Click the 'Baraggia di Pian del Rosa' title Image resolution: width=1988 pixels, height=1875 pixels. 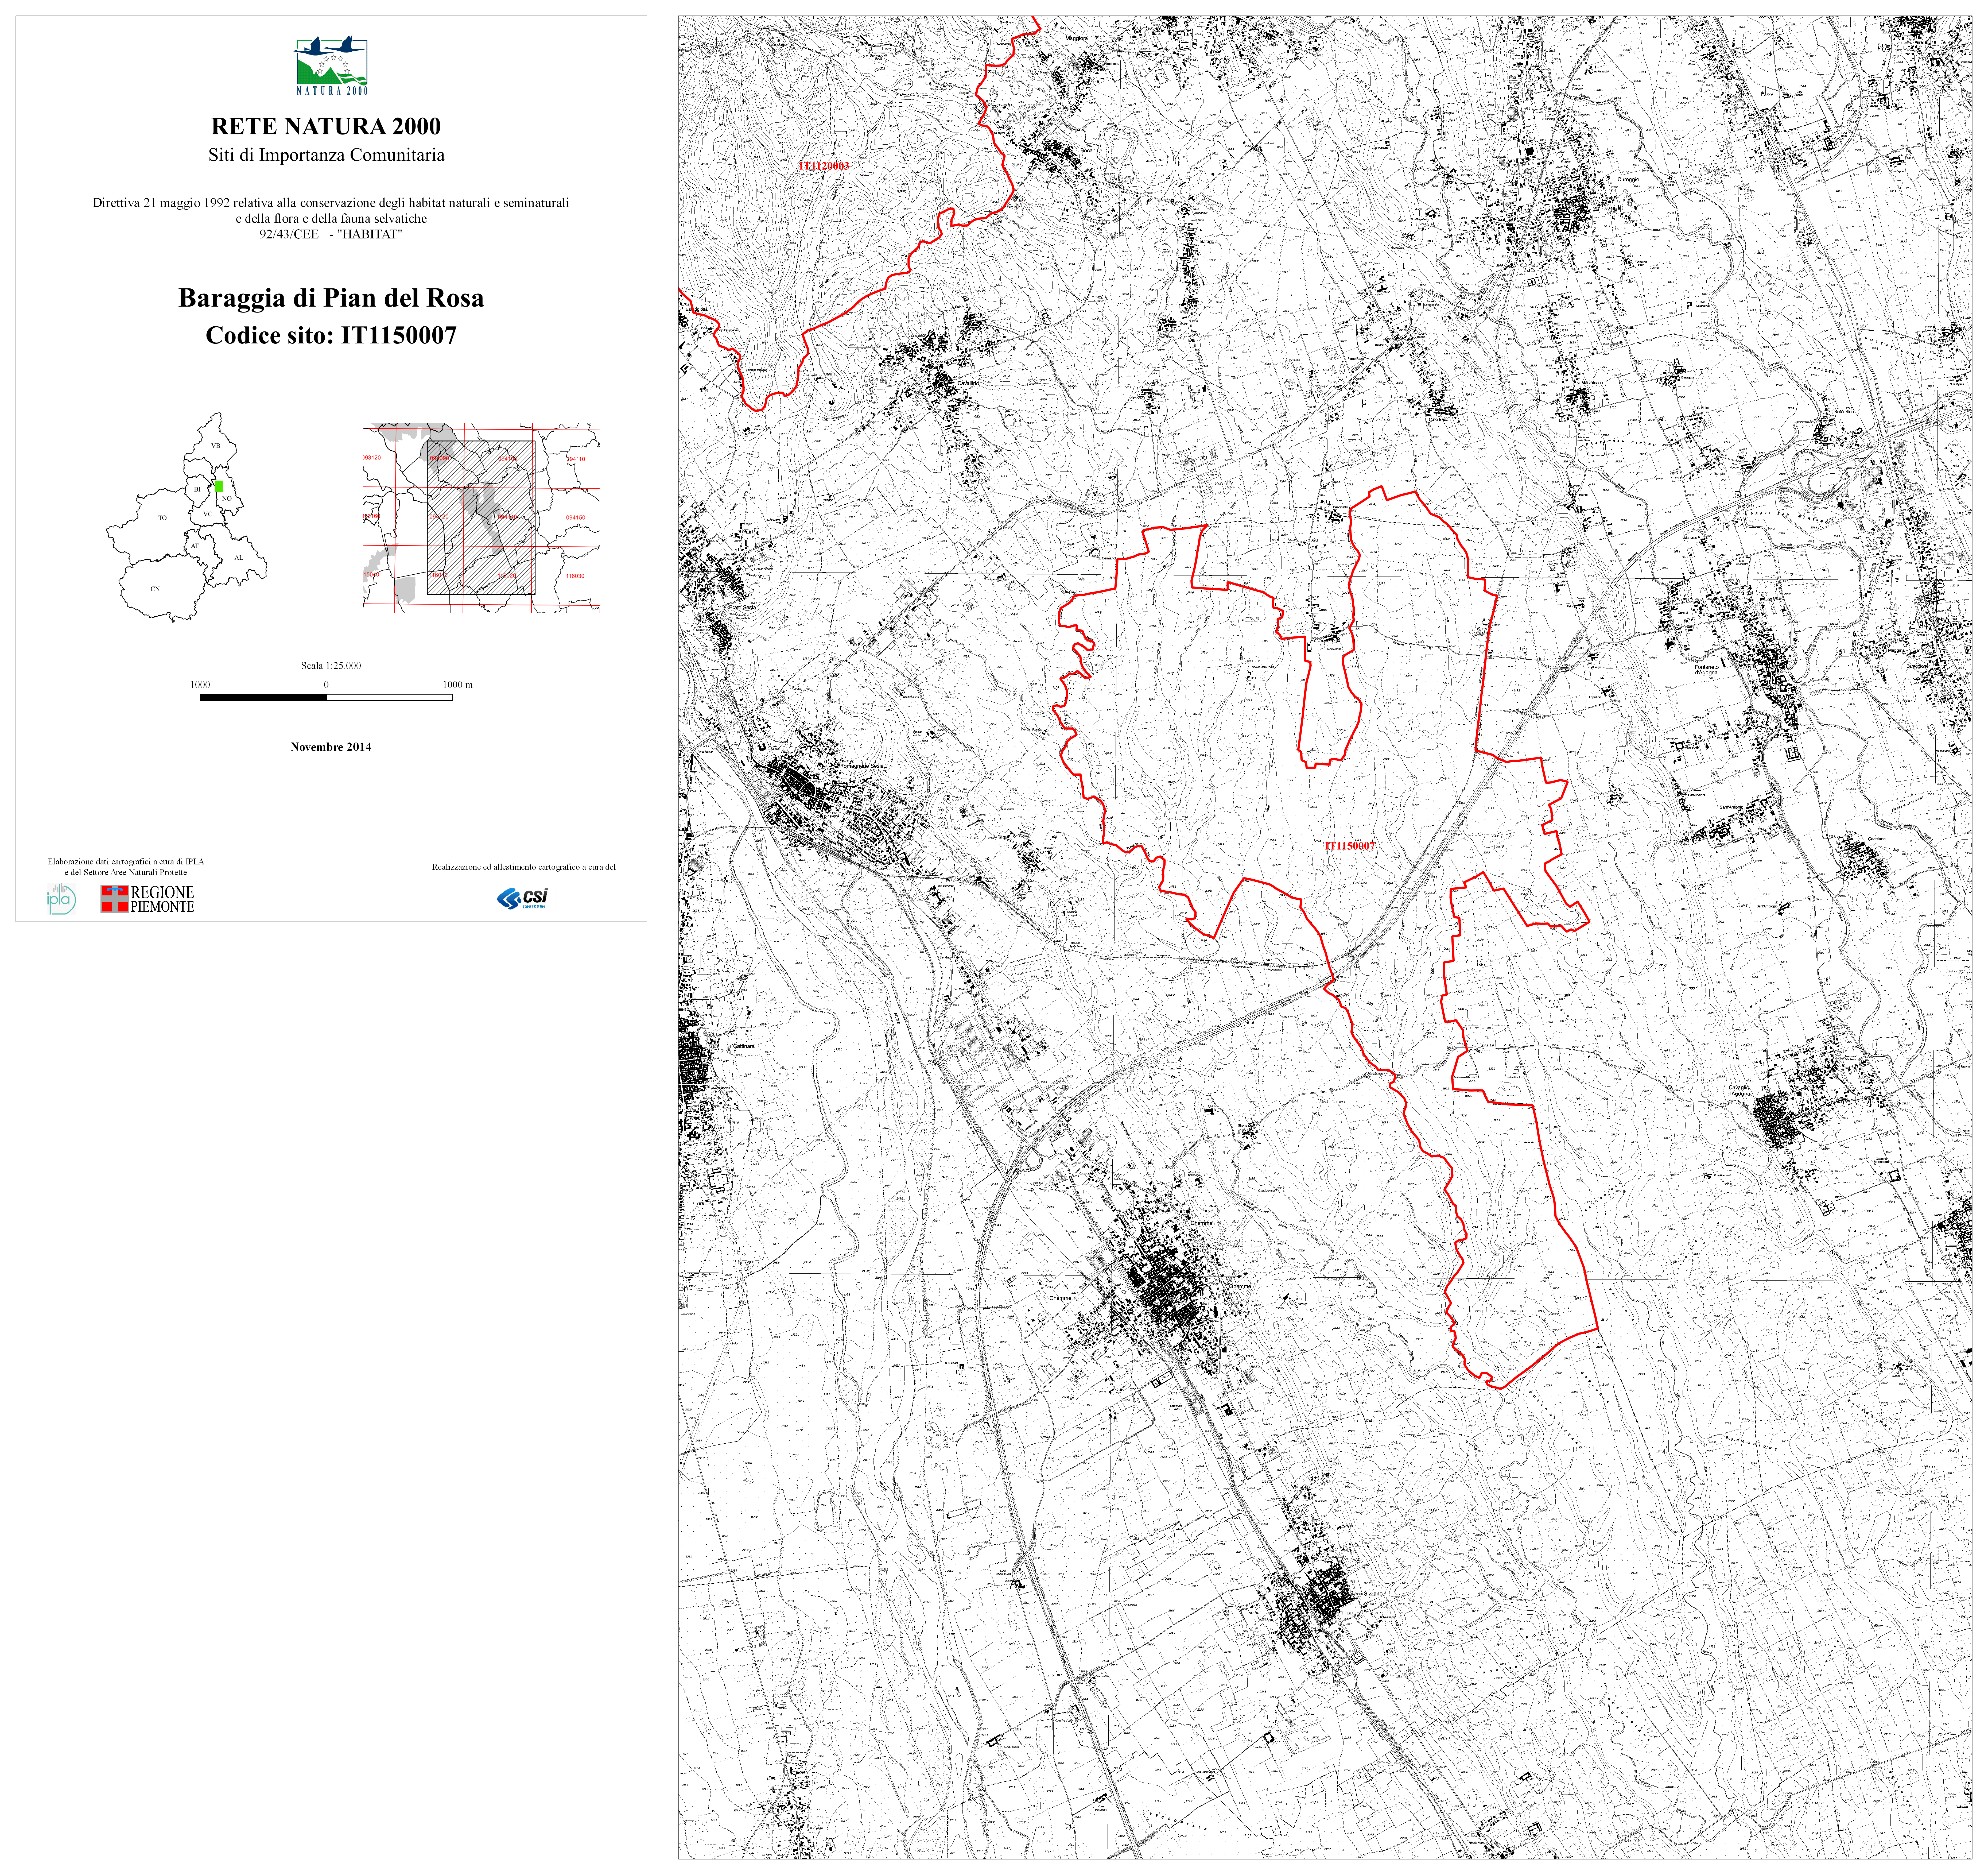tap(331, 298)
